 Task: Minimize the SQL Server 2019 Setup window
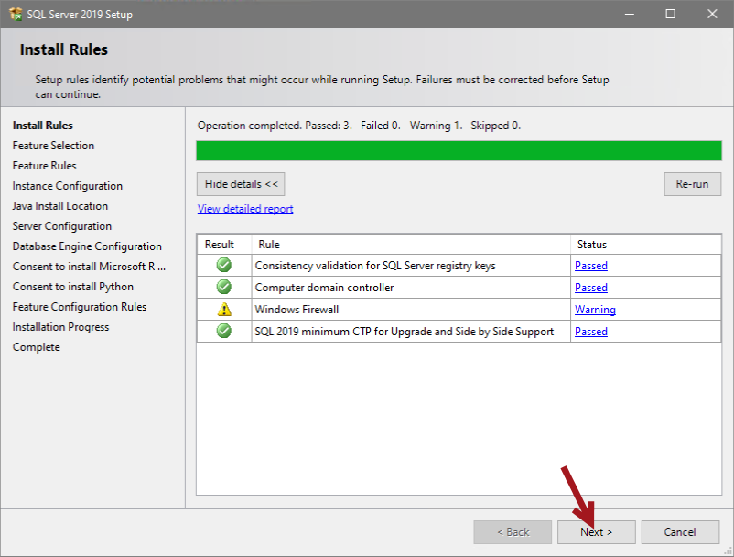pyautogui.click(x=630, y=14)
